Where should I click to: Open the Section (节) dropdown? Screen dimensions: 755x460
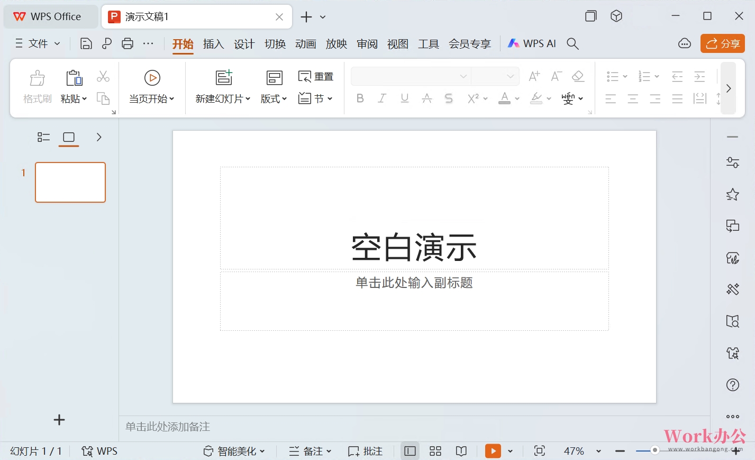[316, 98]
